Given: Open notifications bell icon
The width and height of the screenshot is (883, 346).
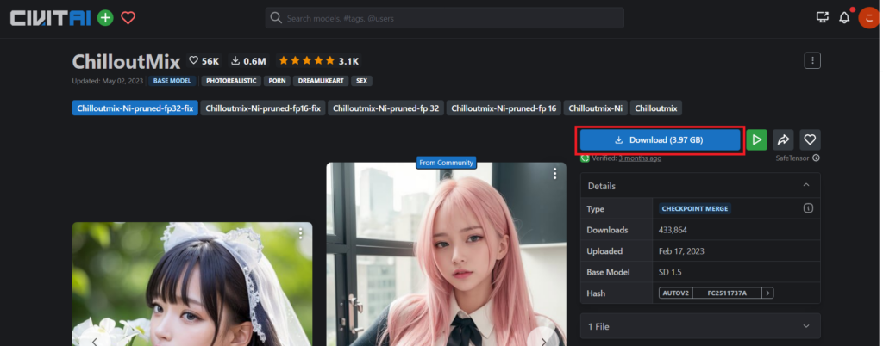Looking at the screenshot, I should [844, 18].
